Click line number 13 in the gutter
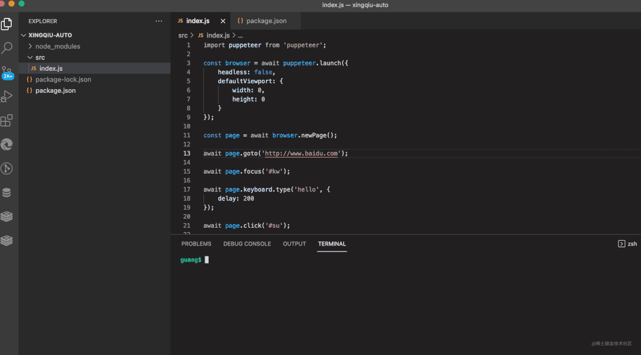641x355 pixels. tap(187, 153)
